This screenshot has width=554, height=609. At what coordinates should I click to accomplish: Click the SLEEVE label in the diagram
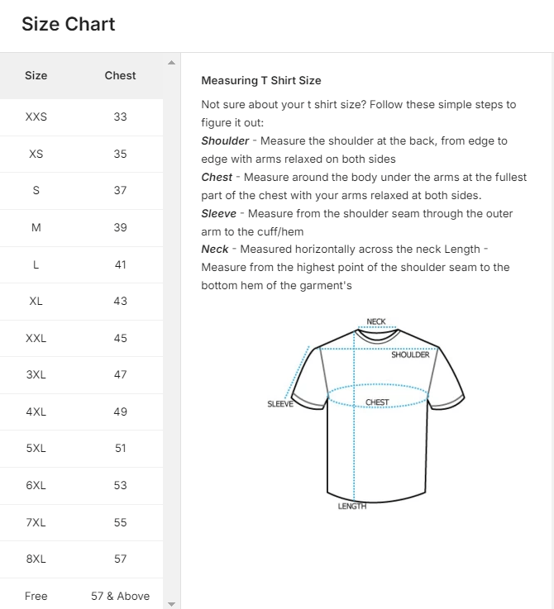[280, 404]
